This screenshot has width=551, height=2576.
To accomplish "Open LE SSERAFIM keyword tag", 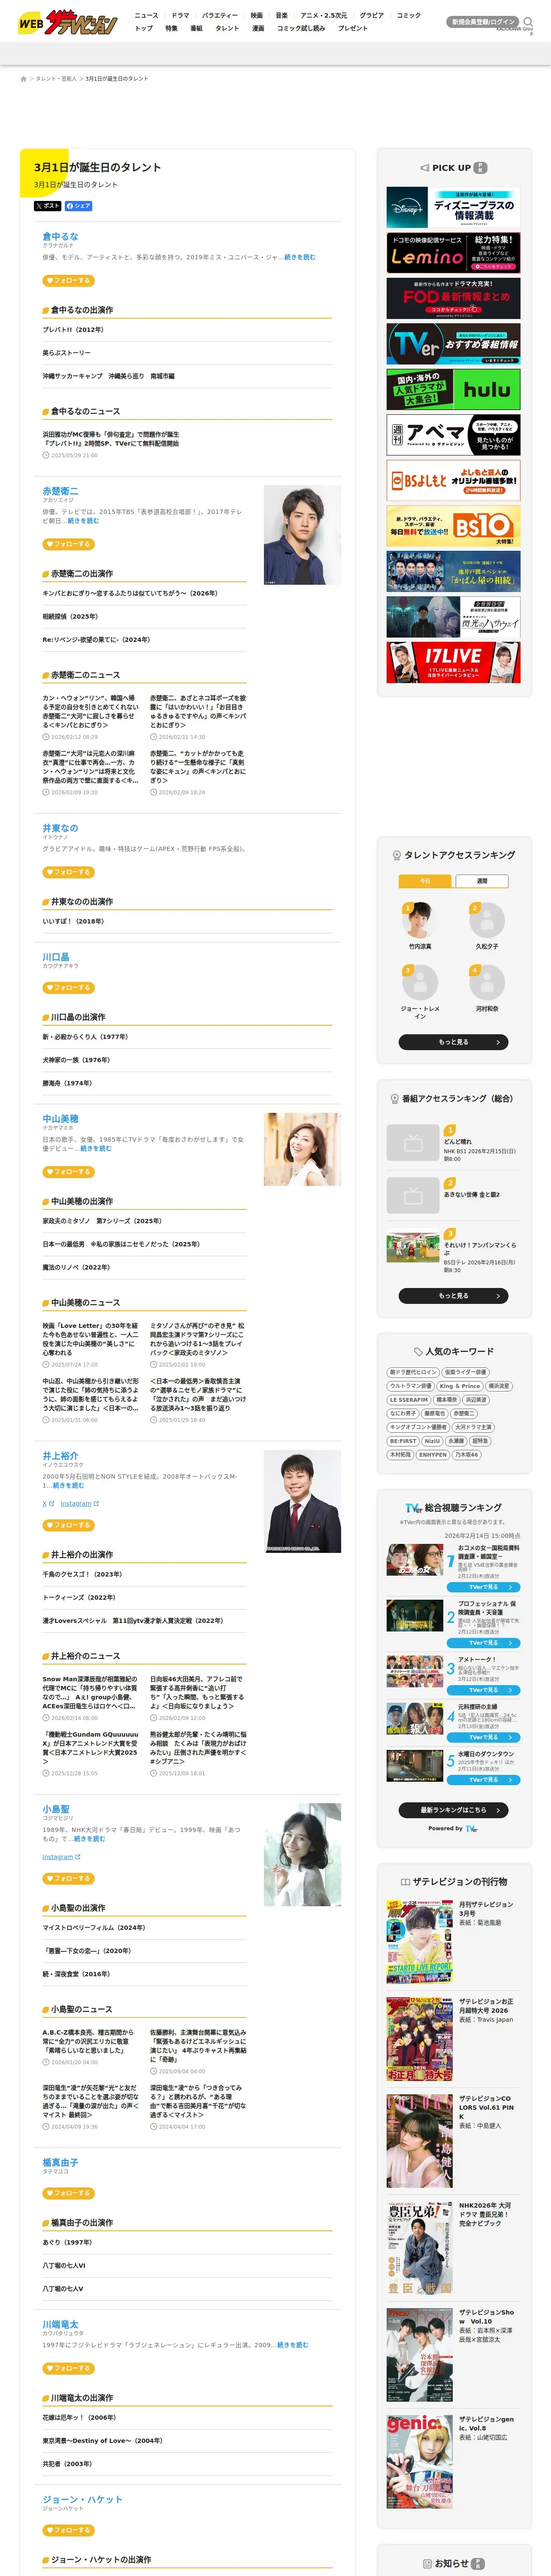I will point(409,1399).
